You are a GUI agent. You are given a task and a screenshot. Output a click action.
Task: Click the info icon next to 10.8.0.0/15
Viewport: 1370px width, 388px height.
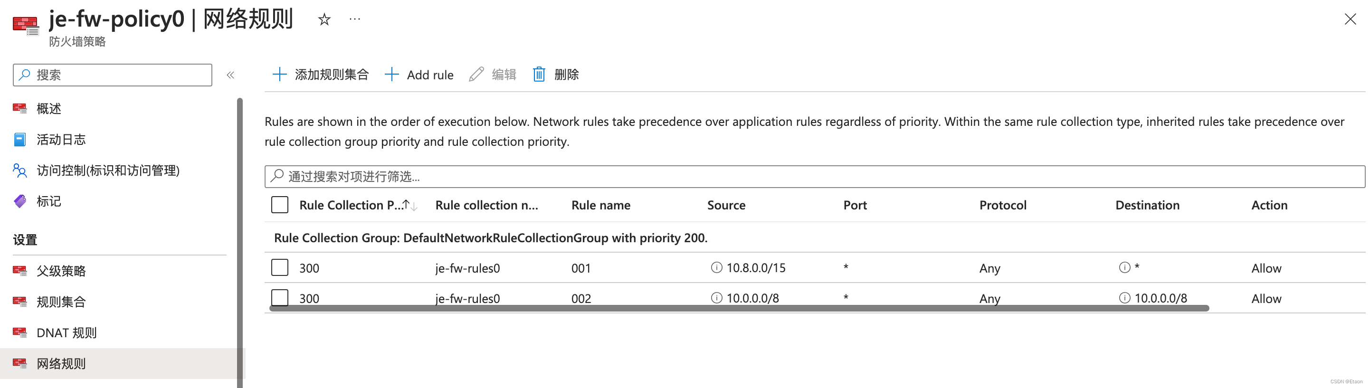tap(716, 268)
